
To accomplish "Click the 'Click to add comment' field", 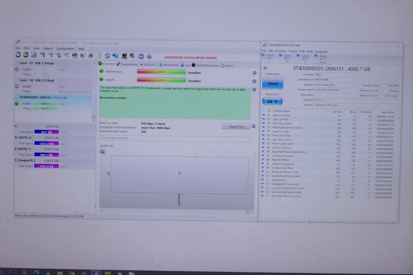I will pyautogui.click(x=175, y=138).
